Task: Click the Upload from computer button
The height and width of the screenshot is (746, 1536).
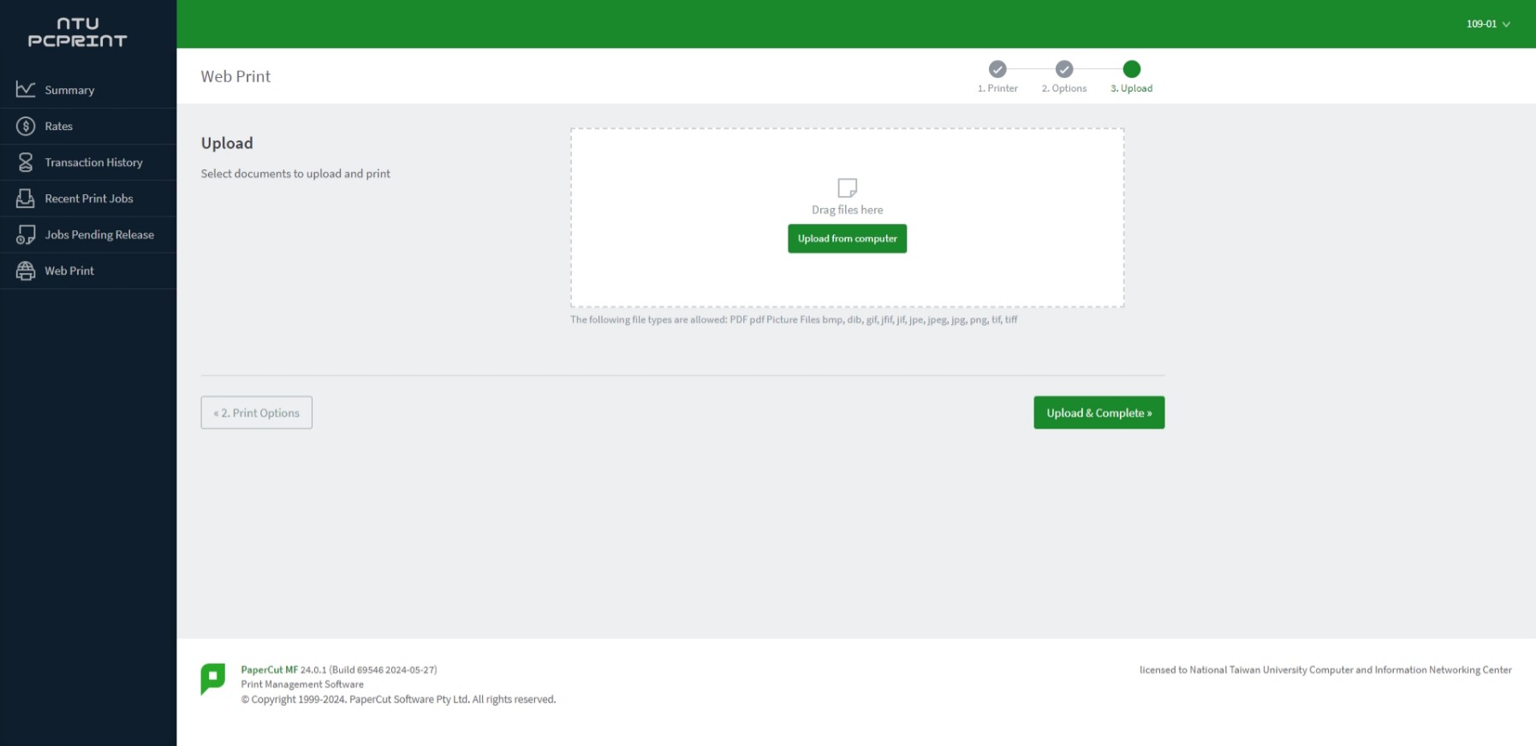Action: coord(848,239)
